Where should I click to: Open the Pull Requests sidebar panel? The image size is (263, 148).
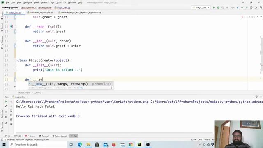pyautogui.click(x=2, y=42)
